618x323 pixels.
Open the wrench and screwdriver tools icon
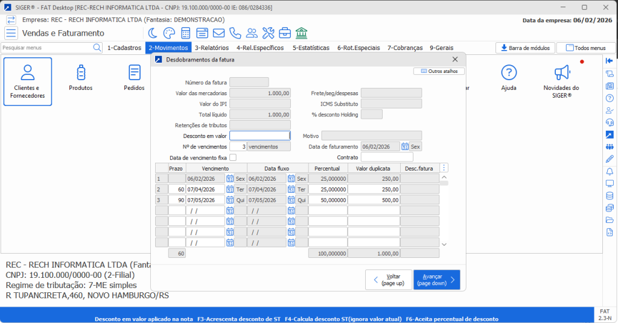(x=269, y=33)
